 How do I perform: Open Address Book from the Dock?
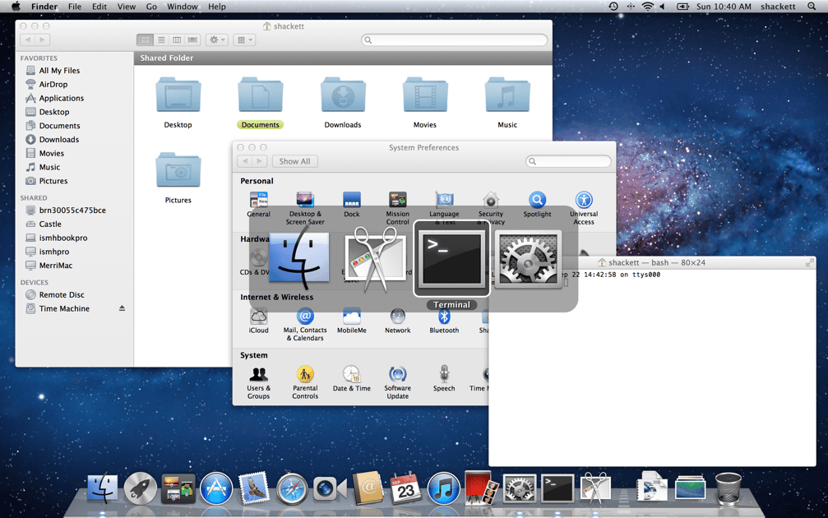point(368,488)
